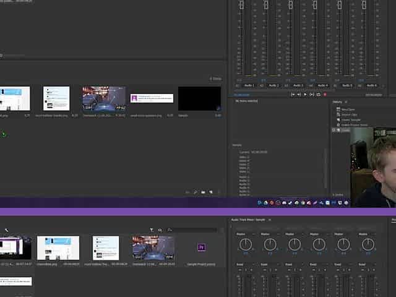The width and height of the screenshot is (396, 297).
Task: Open the first channel's Master output dropdown
Action: pyautogui.click(x=245, y=234)
